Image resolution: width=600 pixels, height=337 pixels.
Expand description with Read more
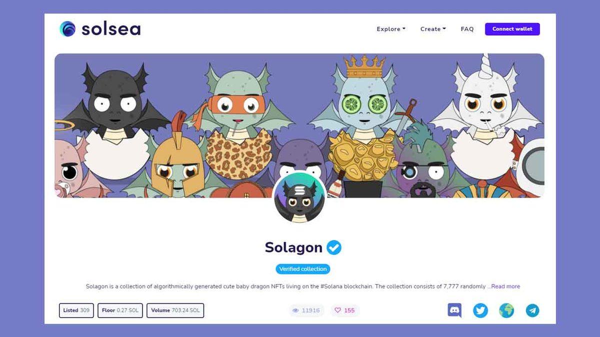pyautogui.click(x=504, y=287)
